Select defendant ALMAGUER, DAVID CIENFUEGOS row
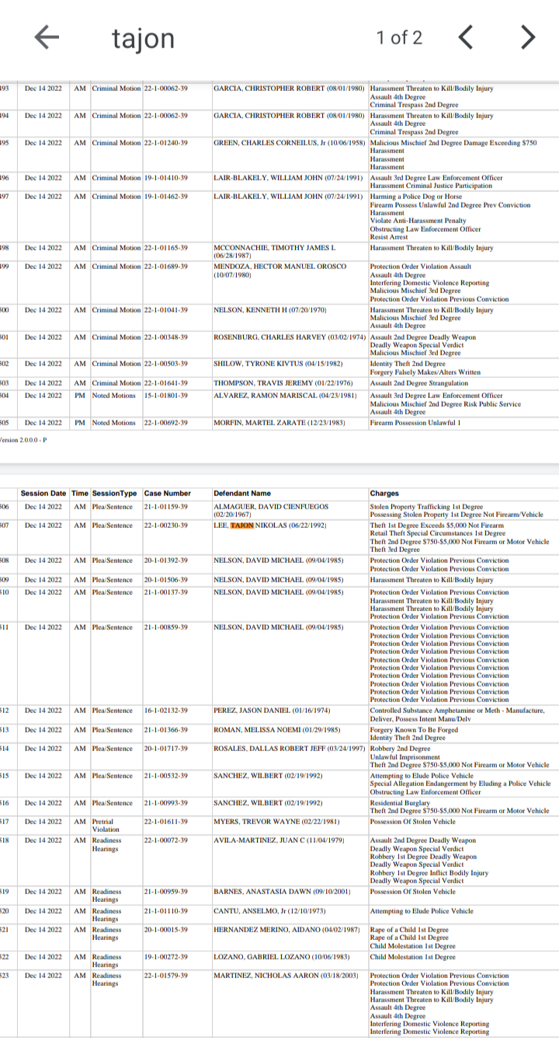Screen dimensions: 559x1038 click(x=279, y=510)
